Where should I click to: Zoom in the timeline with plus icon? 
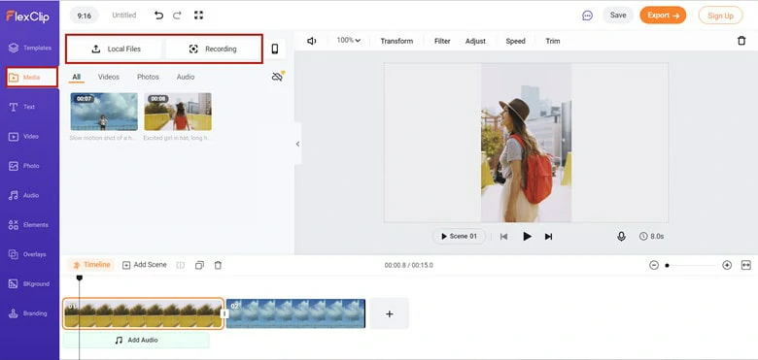(727, 265)
